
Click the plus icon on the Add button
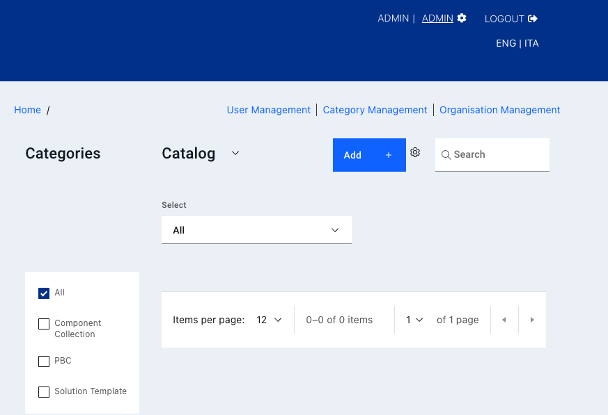[x=388, y=154]
